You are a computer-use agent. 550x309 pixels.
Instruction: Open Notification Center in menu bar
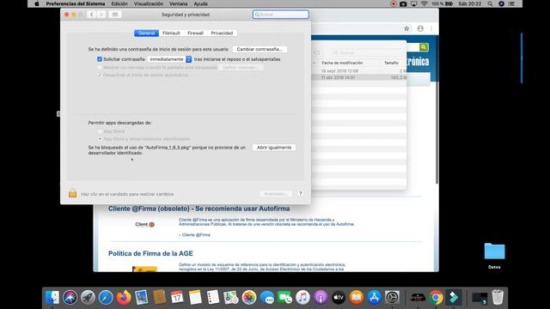pyautogui.click(x=512, y=3)
